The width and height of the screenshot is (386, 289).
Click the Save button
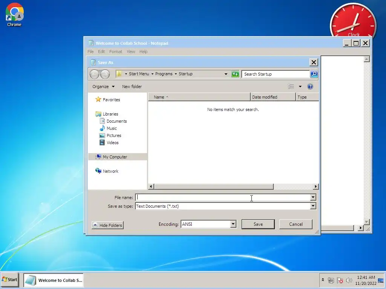coord(258,224)
